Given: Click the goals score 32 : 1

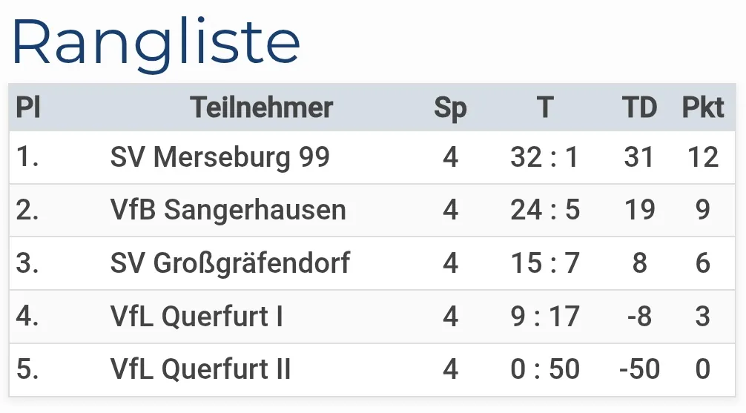Looking at the screenshot, I should click(x=544, y=157).
